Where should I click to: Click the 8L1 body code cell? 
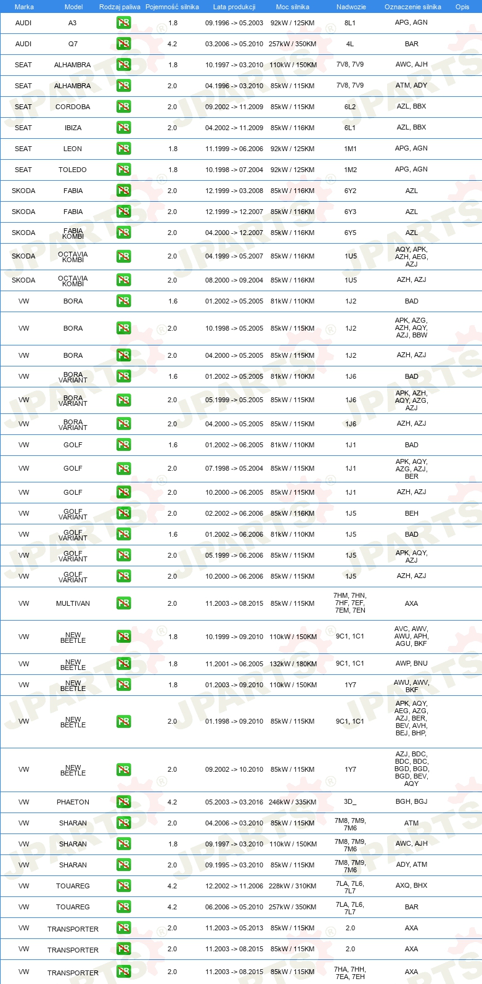point(350,23)
